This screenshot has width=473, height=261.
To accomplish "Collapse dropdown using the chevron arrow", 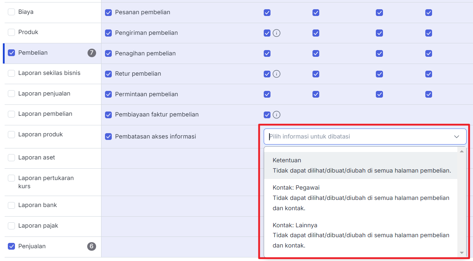I will click(x=456, y=137).
